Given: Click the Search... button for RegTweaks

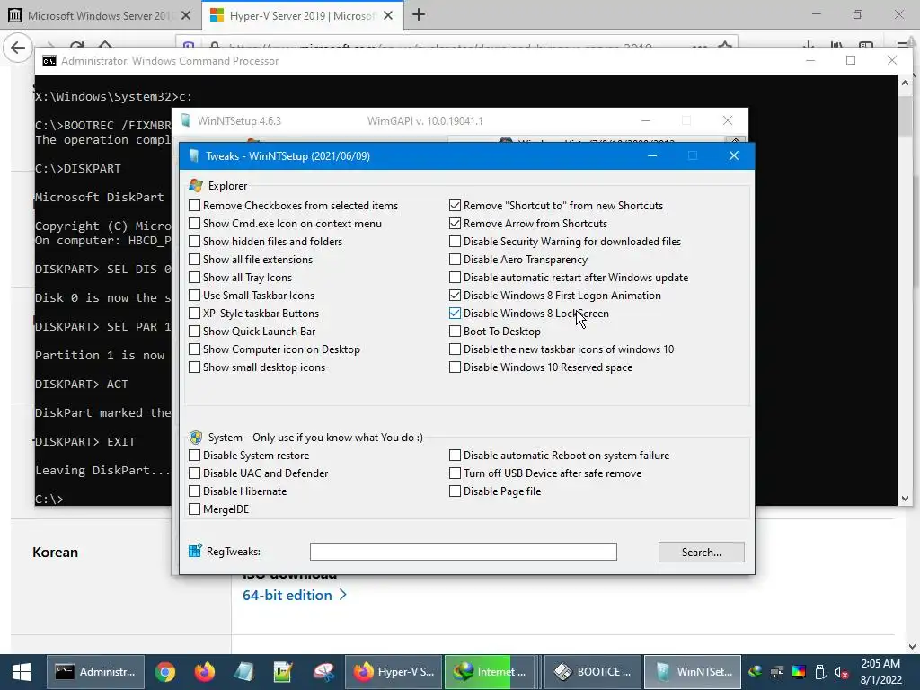Looking at the screenshot, I should 701,553.
